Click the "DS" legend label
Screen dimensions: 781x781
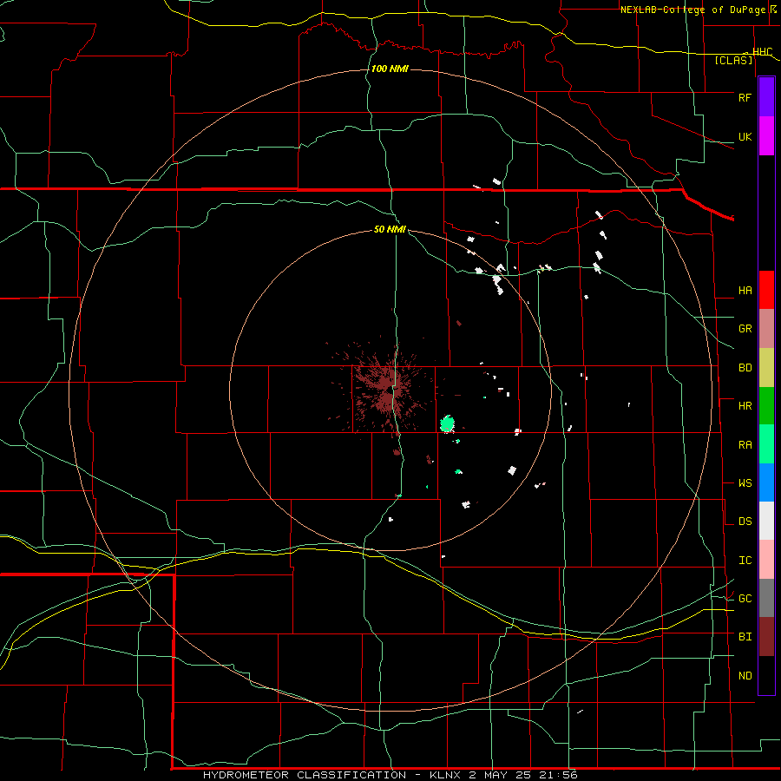[x=745, y=522]
